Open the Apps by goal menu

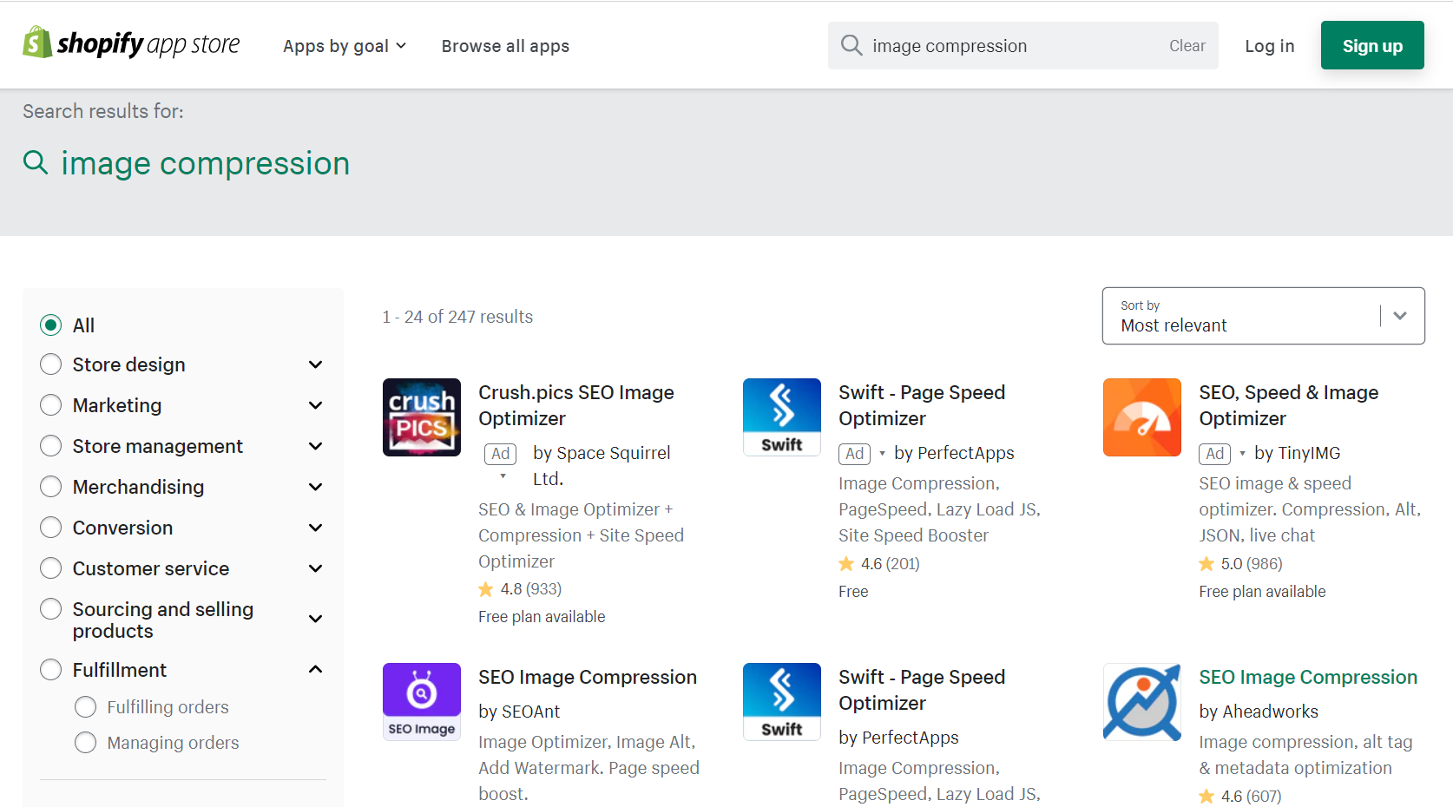coord(345,46)
